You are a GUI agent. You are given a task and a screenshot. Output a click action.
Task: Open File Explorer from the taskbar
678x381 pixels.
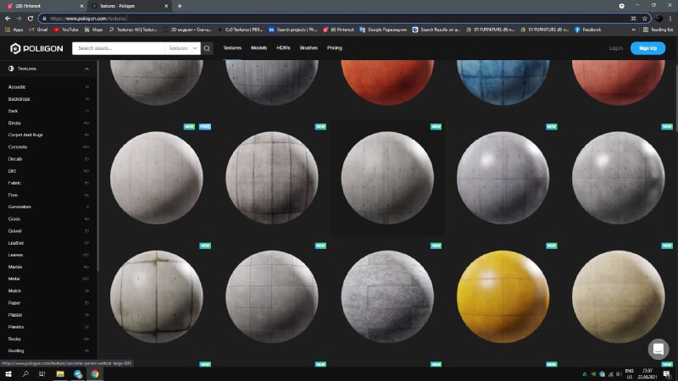point(60,374)
